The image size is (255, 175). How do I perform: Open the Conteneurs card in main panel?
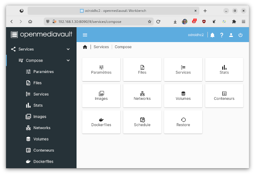click(224, 96)
